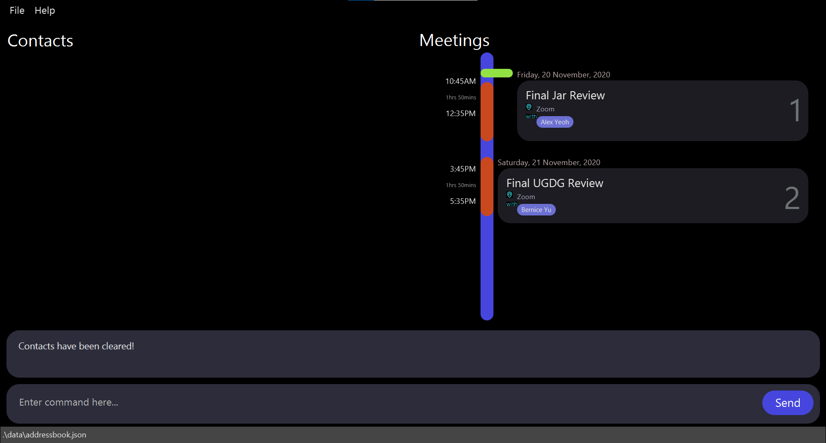Open the Help menu
This screenshot has height=443, width=826.
tap(45, 10)
